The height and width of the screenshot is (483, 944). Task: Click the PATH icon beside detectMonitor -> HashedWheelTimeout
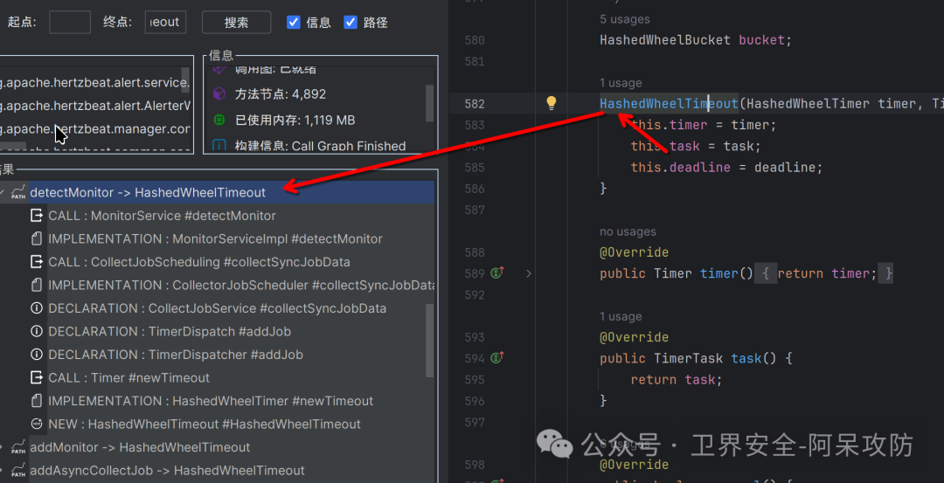pyautogui.click(x=18, y=192)
